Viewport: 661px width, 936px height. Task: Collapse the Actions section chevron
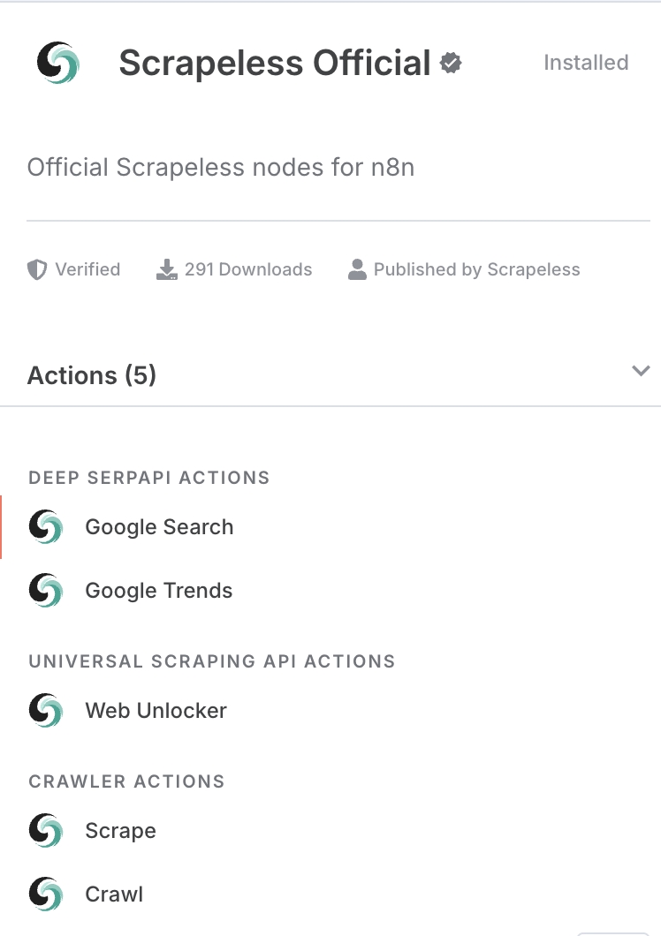642,371
